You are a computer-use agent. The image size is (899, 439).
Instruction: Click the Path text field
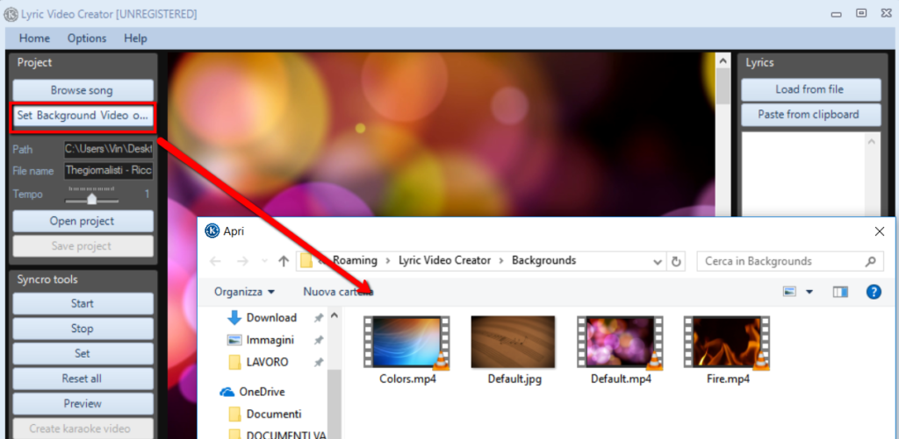109,149
